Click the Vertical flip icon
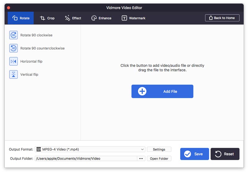Image resolution: width=248 pixels, height=173 pixels. coord(13,75)
